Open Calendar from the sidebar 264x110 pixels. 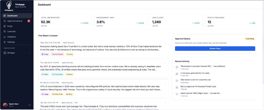pos(17,31)
